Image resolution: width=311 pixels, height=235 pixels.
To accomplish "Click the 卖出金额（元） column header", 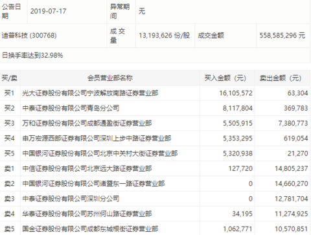I will coord(281,78).
